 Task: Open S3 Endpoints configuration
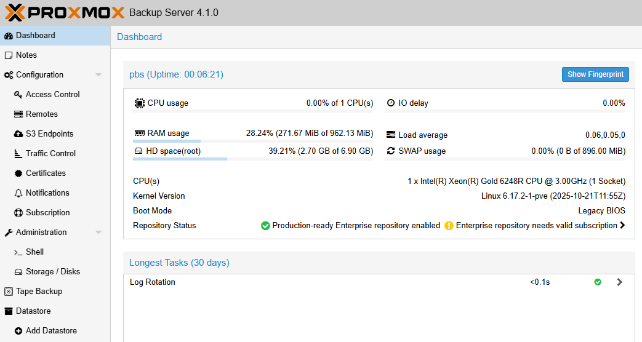pos(55,133)
